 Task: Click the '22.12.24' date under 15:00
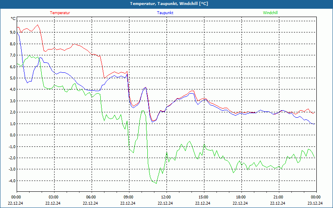point(203,203)
